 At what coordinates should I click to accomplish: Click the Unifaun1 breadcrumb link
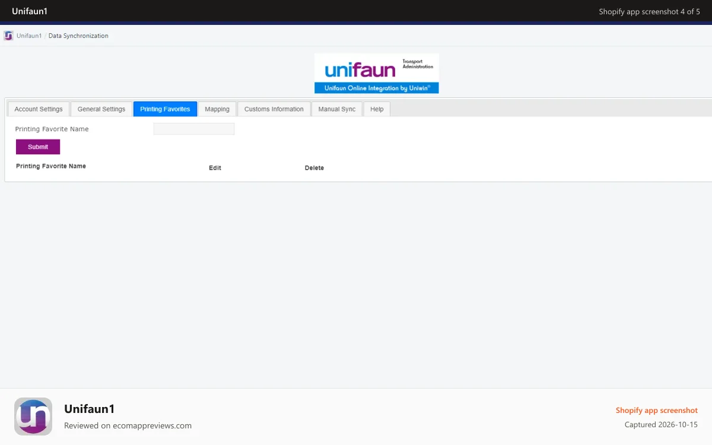tap(29, 36)
